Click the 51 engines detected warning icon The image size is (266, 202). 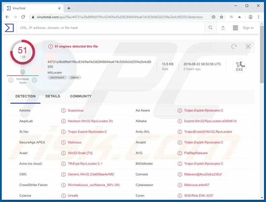51,46
